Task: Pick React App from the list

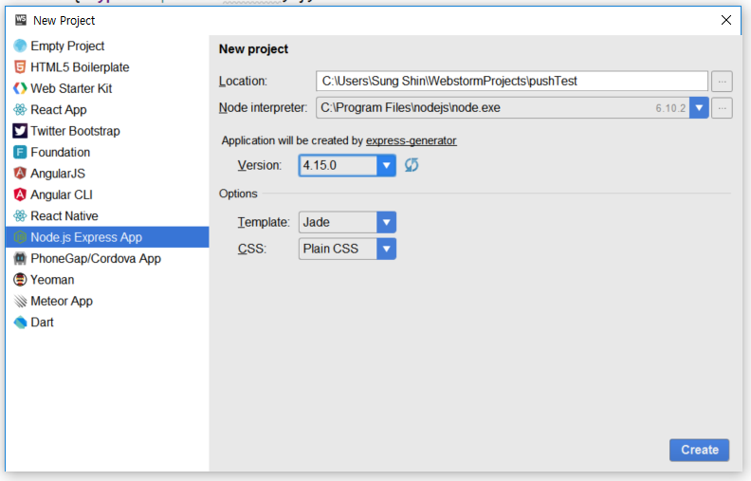Action: click(x=107, y=110)
